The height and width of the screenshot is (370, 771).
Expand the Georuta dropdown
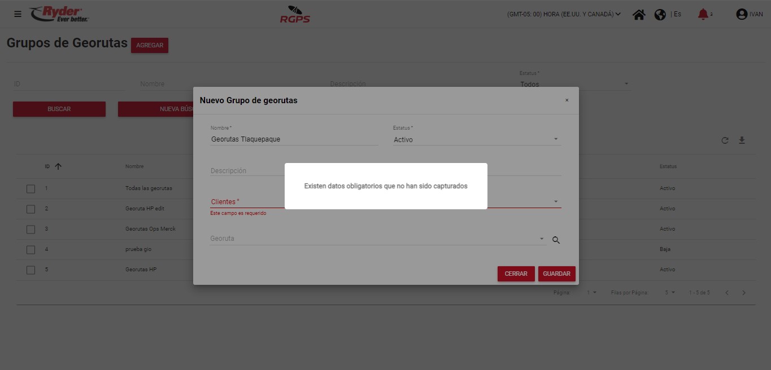[x=542, y=239]
